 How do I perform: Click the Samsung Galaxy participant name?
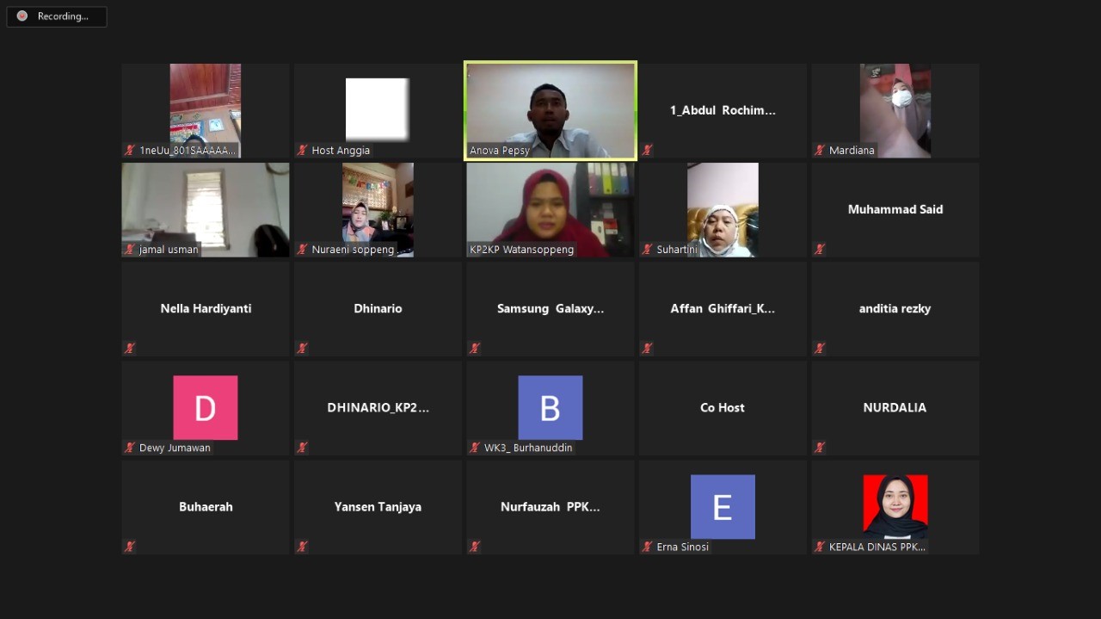tap(550, 308)
